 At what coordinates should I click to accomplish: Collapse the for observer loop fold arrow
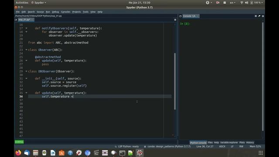point(26,32)
